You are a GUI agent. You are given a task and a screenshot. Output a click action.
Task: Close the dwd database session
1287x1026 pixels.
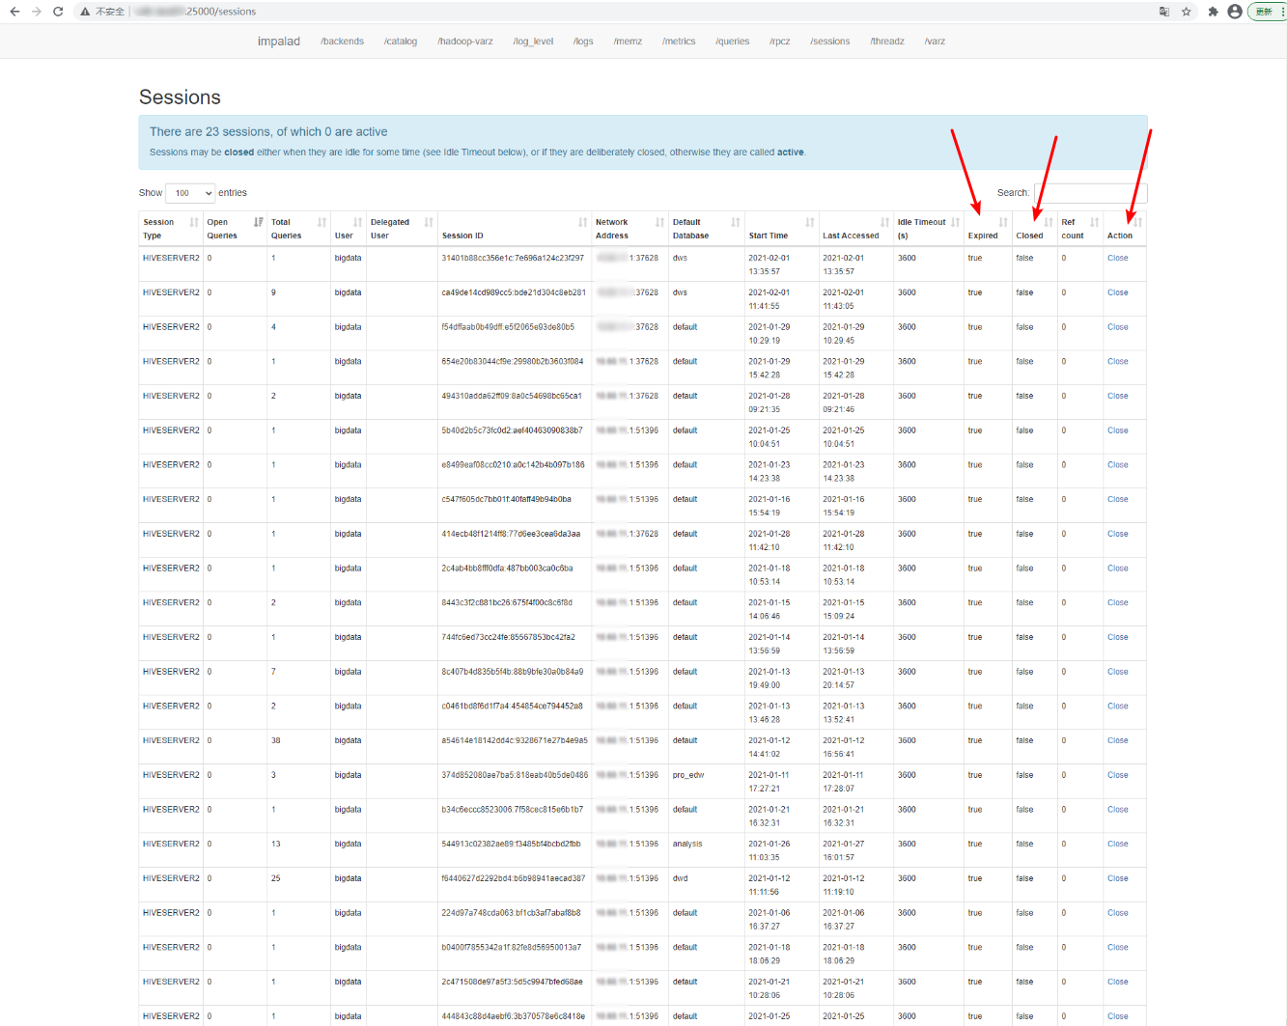(x=1118, y=879)
